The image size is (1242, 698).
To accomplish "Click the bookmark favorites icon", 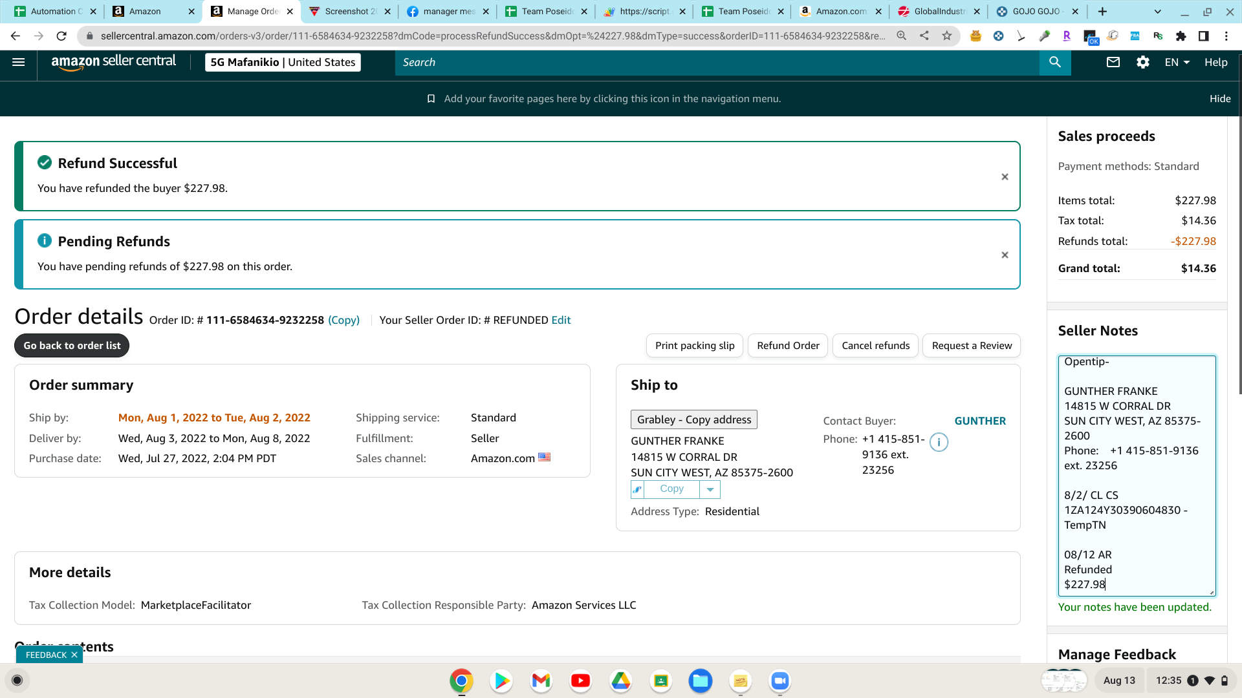I will 431,99.
